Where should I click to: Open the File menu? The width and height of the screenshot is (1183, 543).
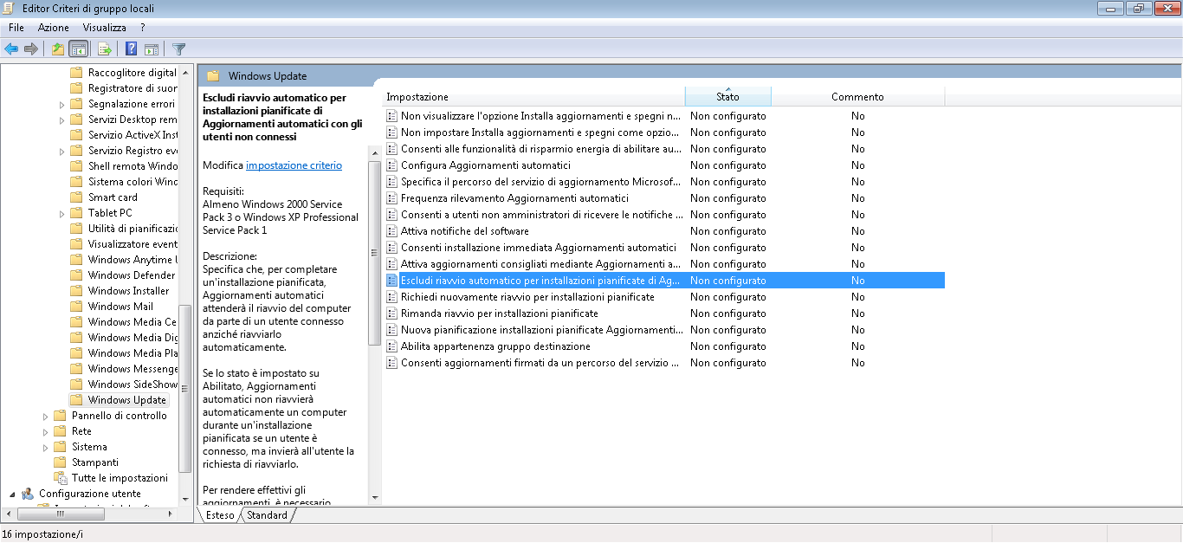[16, 28]
